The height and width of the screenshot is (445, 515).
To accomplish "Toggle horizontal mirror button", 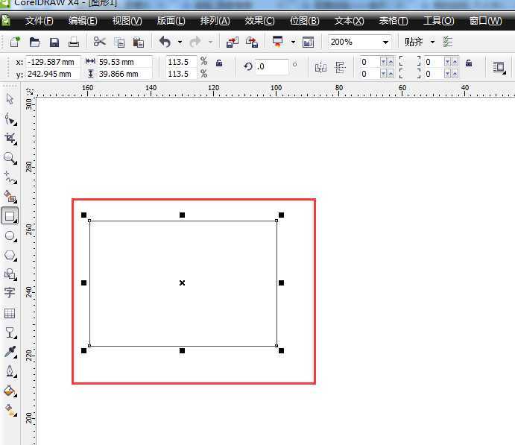I will [x=320, y=68].
